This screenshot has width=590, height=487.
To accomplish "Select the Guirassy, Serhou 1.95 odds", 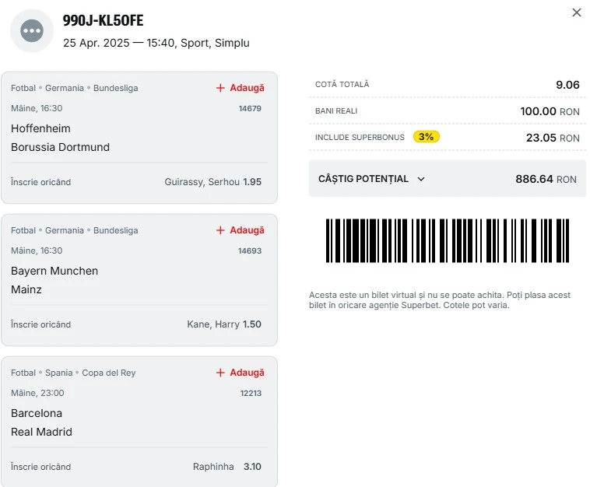I will coord(212,182).
